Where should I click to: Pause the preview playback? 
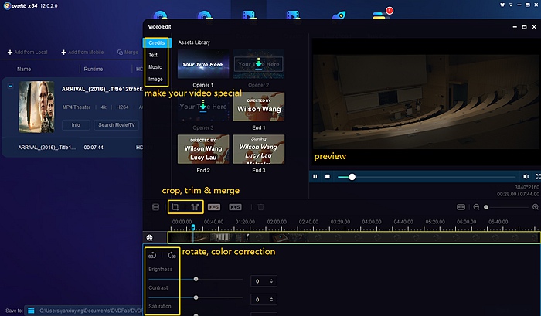coord(315,177)
